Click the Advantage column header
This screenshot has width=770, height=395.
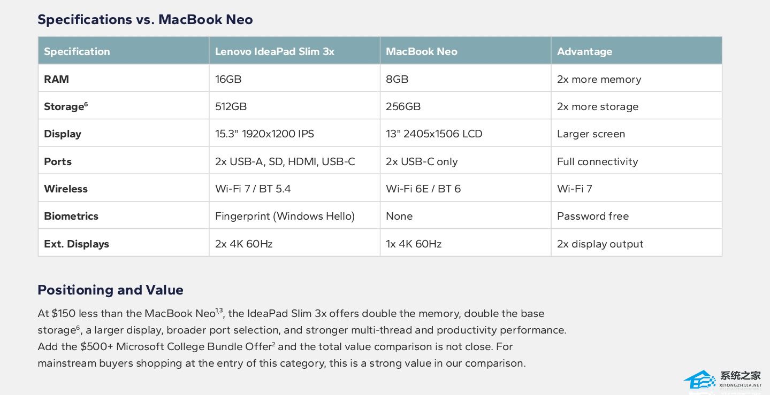click(637, 51)
